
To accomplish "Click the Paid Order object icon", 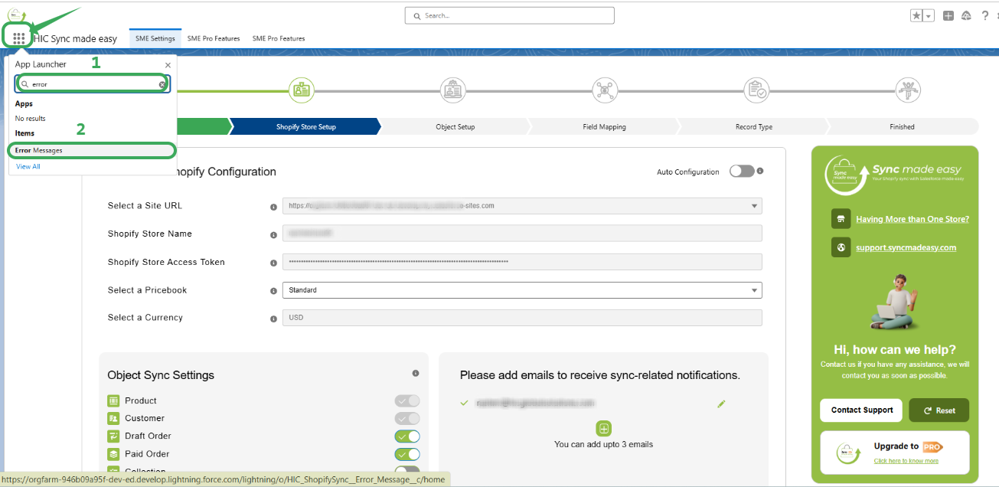I will click(x=113, y=454).
